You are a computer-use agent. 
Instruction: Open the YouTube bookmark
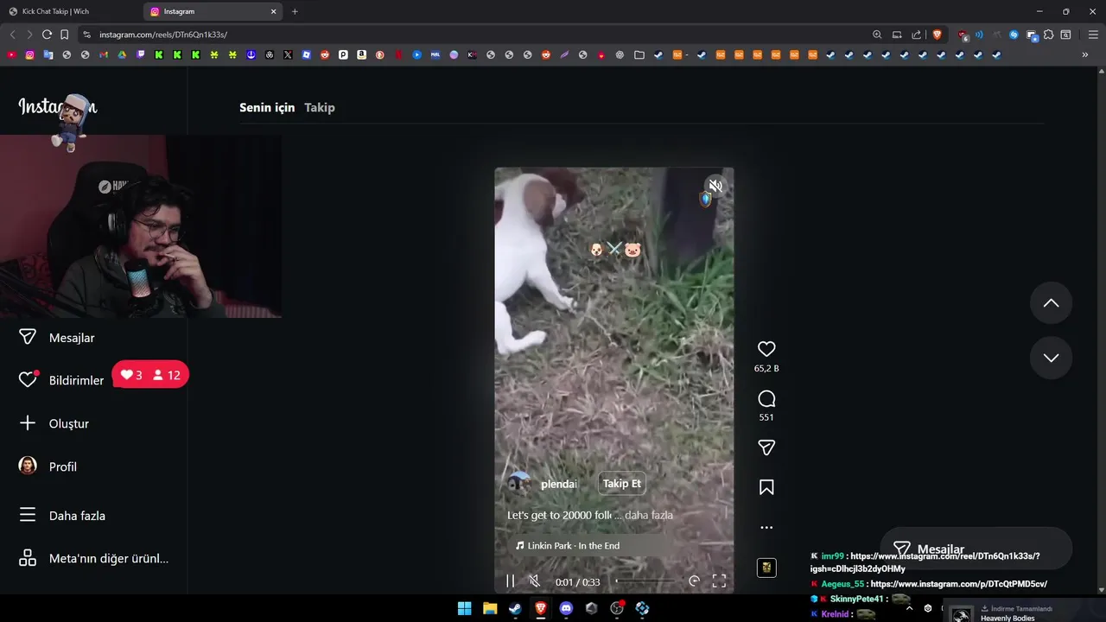click(11, 54)
